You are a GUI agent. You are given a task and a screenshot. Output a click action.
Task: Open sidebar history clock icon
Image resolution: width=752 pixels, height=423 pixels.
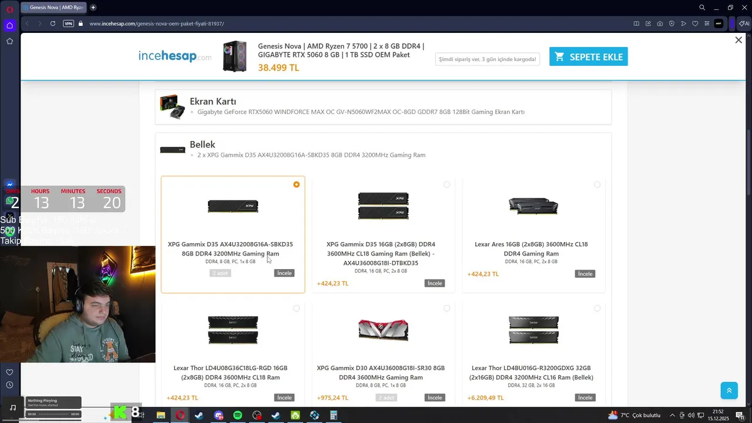click(x=9, y=385)
